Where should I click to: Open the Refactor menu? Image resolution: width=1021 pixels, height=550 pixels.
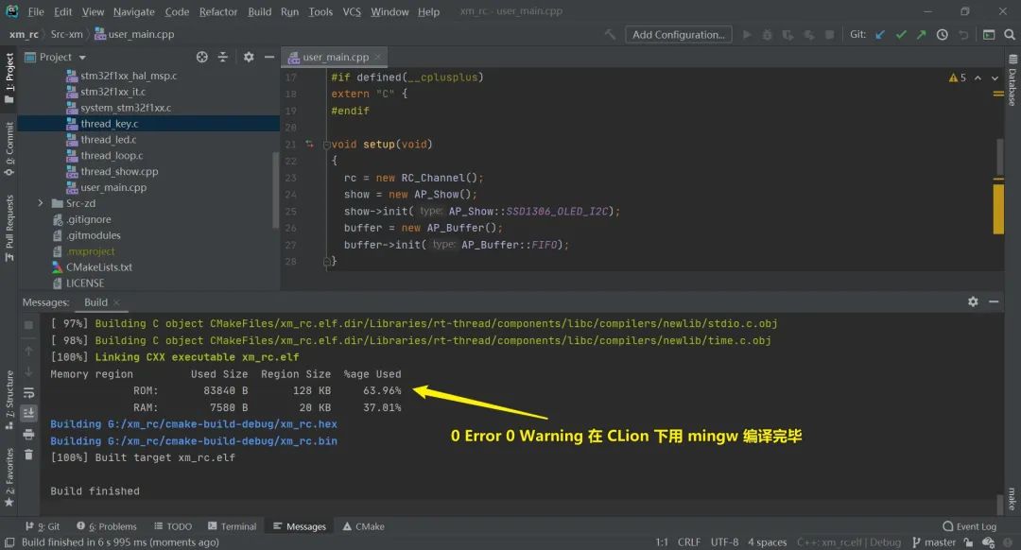[218, 11]
